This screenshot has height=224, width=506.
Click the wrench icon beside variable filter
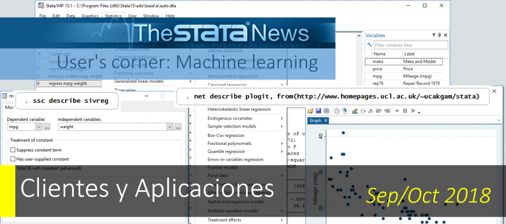(x=369, y=45)
